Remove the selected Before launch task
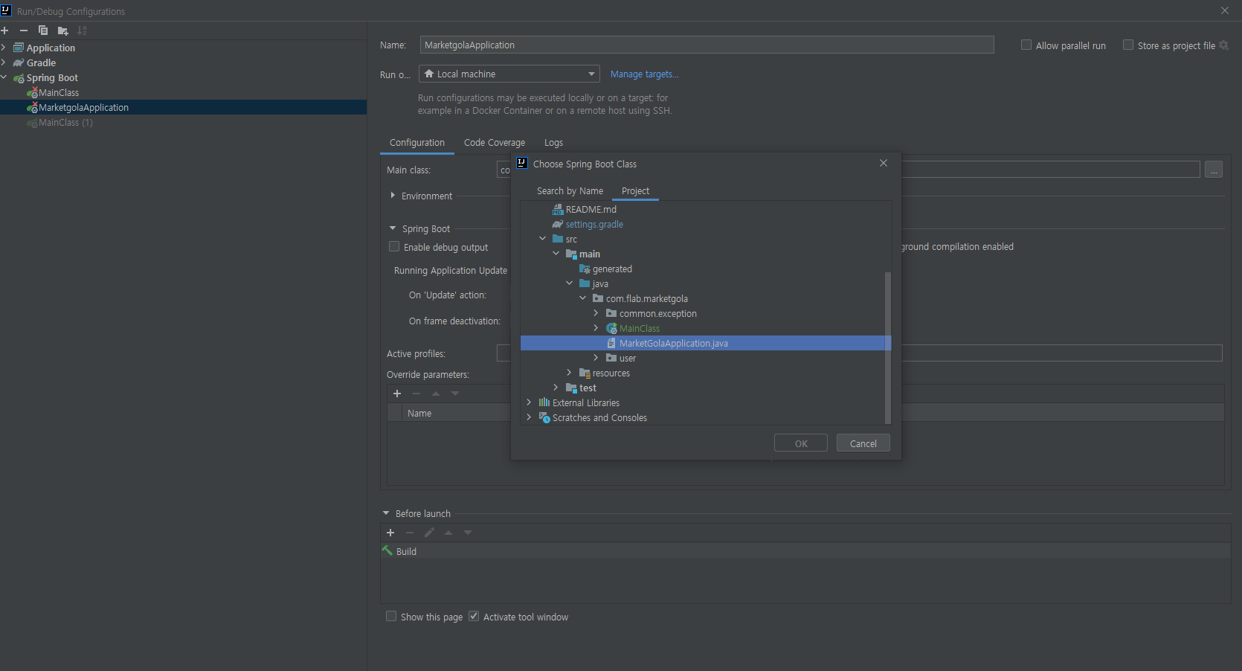Viewport: 1242px width, 671px height. 410,533
